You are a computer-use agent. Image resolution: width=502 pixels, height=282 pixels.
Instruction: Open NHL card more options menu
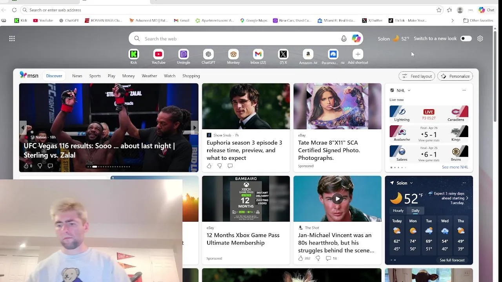pyautogui.click(x=464, y=90)
